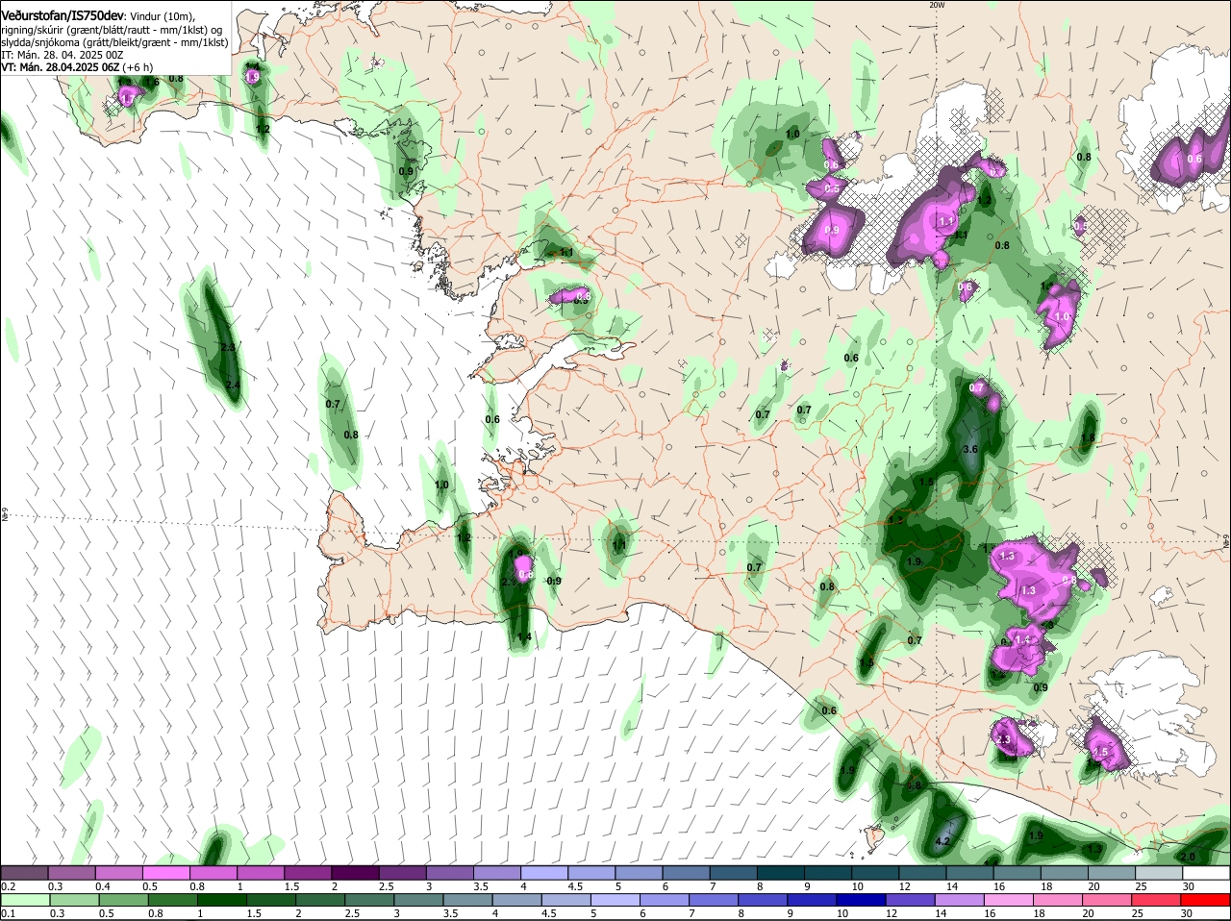Image resolution: width=1231 pixels, height=921 pixels.
Task: Click the 0.1 palest green swatch in the rain legend
Action: [24, 900]
